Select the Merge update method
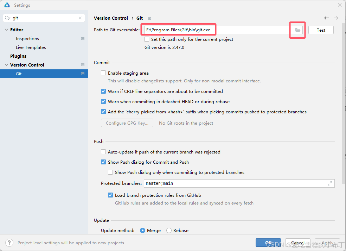The height and width of the screenshot is (251, 346). click(x=142, y=231)
